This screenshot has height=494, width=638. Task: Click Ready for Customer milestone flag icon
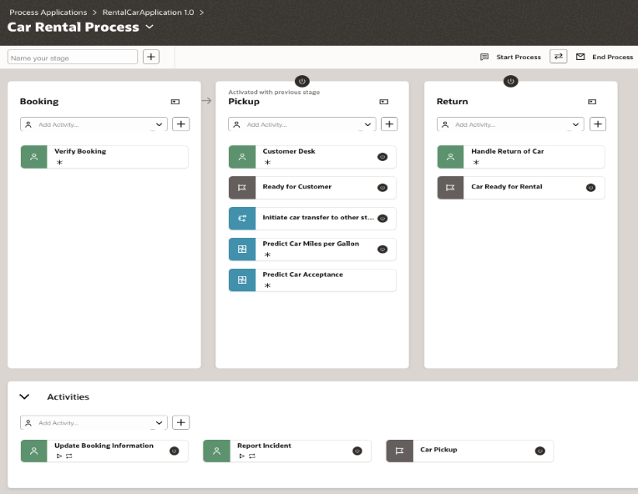[242, 188]
